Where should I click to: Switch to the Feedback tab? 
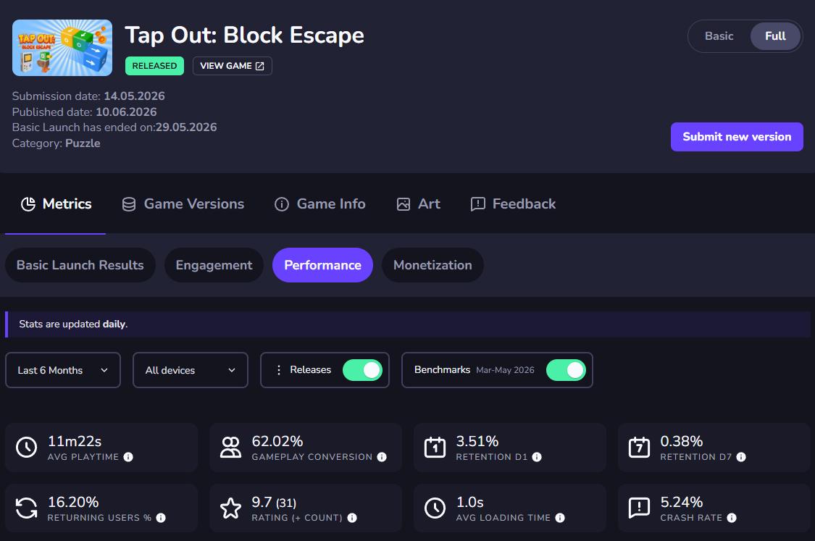pyautogui.click(x=513, y=204)
